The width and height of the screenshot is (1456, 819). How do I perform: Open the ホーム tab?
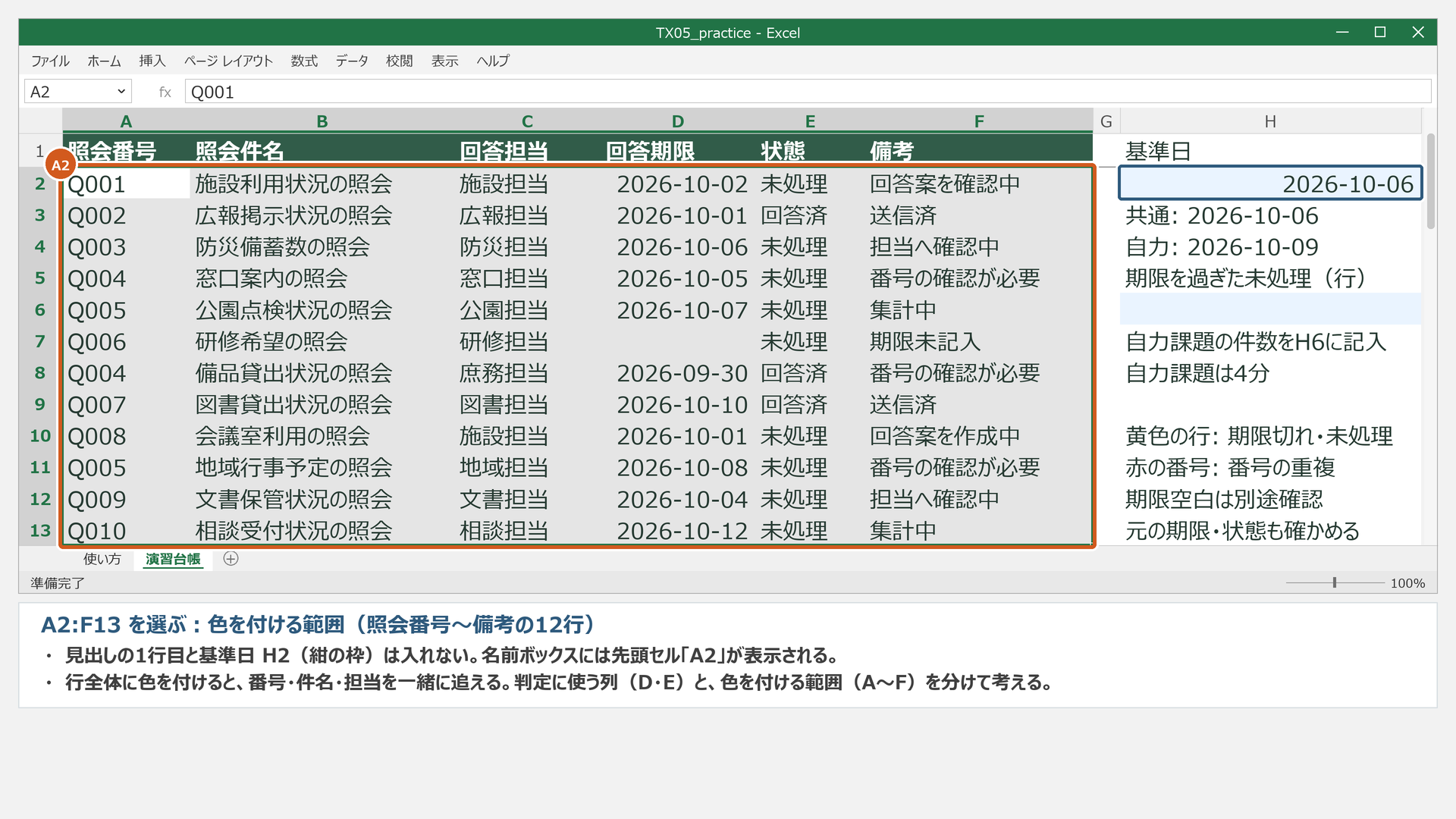click(104, 61)
